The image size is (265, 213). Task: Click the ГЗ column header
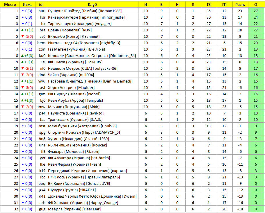point(209,5)
